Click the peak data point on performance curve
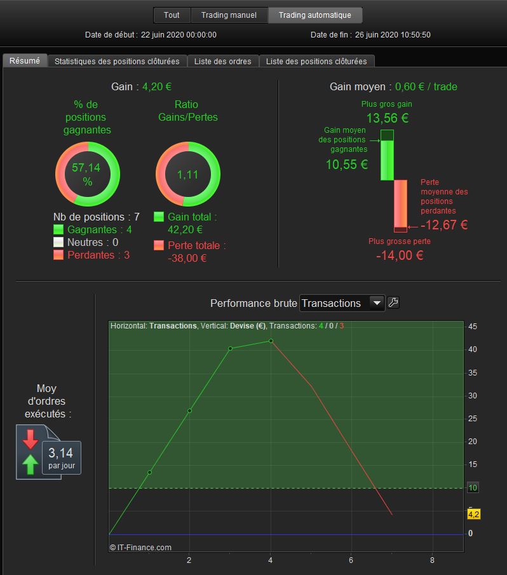The image size is (507, 575). pyautogui.click(x=271, y=341)
